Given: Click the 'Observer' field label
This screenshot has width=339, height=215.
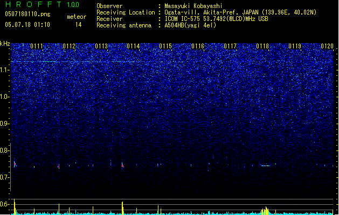Looking at the screenshot, I should (x=109, y=6).
